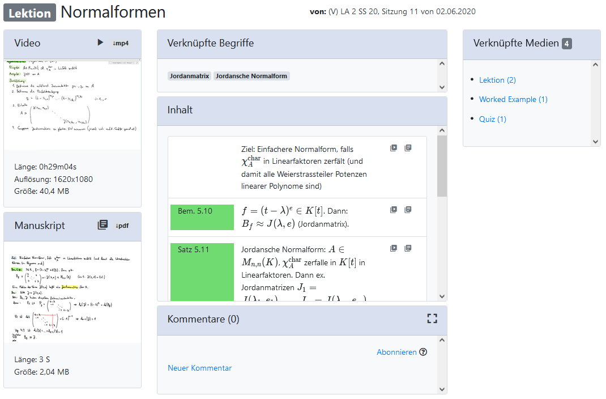This screenshot has height=399, width=606.
Task: Open the Manuskript viewer icon
Action: (x=103, y=225)
